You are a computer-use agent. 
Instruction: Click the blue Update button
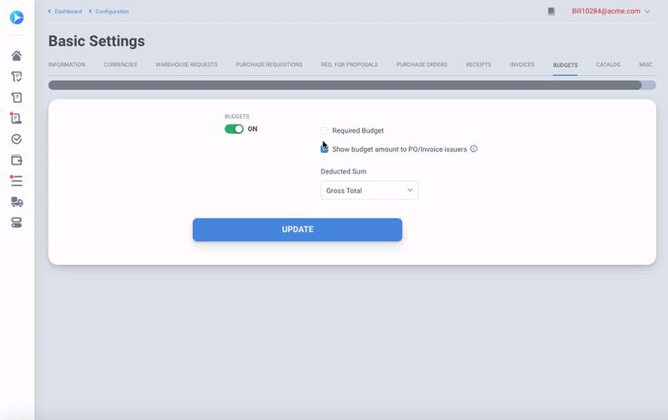[x=297, y=230]
